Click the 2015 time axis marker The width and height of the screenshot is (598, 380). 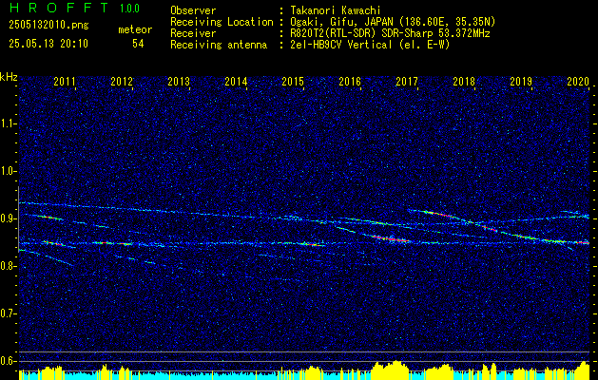(293, 81)
